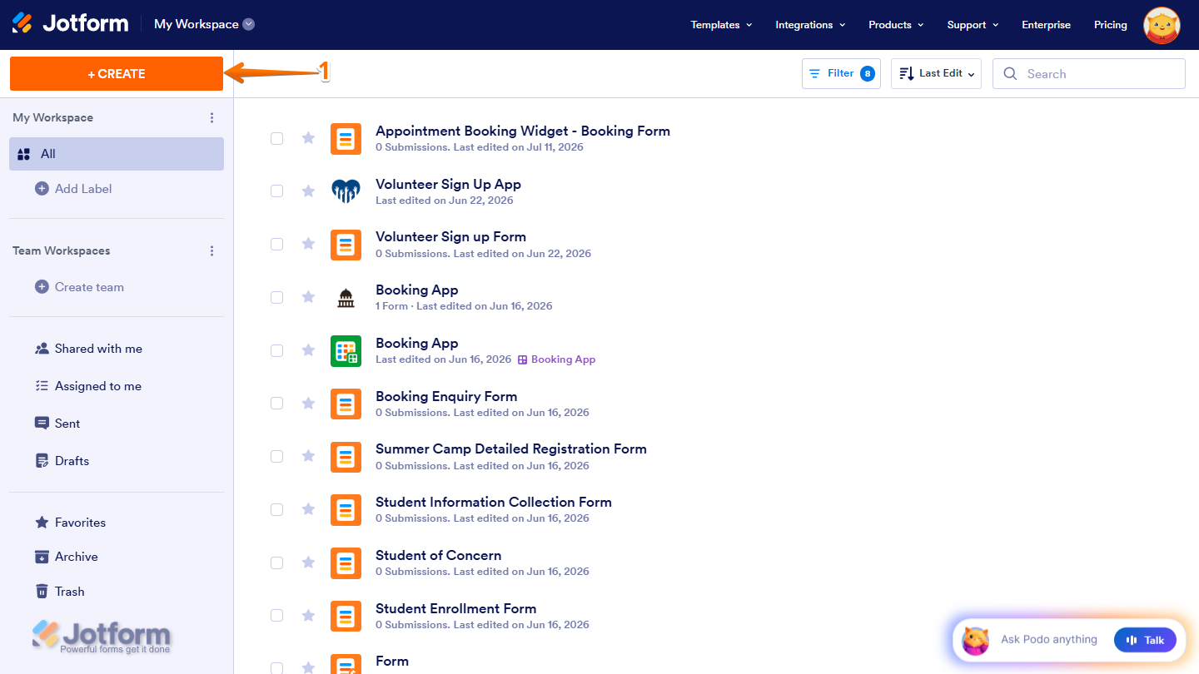Star the Booking Enquiry Form
This screenshot has height=674, width=1199.
(x=308, y=404)
